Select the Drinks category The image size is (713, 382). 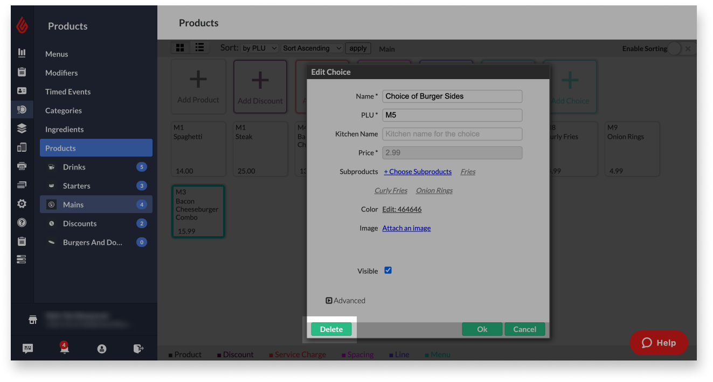click(74, 167)
